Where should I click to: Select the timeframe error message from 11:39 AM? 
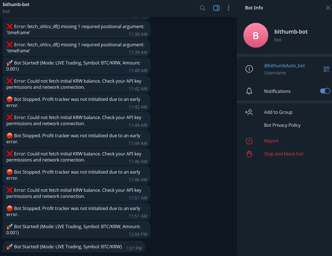pos(76,48)
